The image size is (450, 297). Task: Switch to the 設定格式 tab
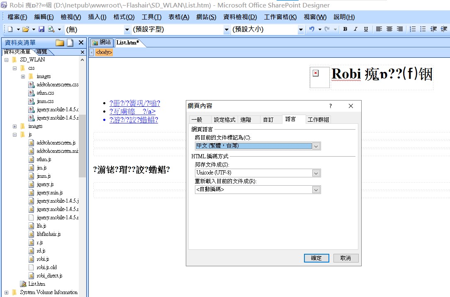(224, 120)
